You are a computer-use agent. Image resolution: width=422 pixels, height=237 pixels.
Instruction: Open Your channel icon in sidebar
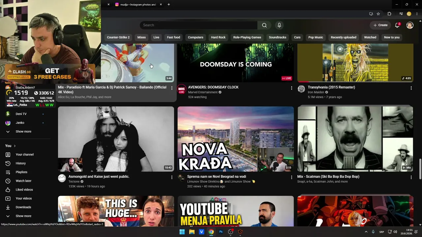click(x=8, y=154)
